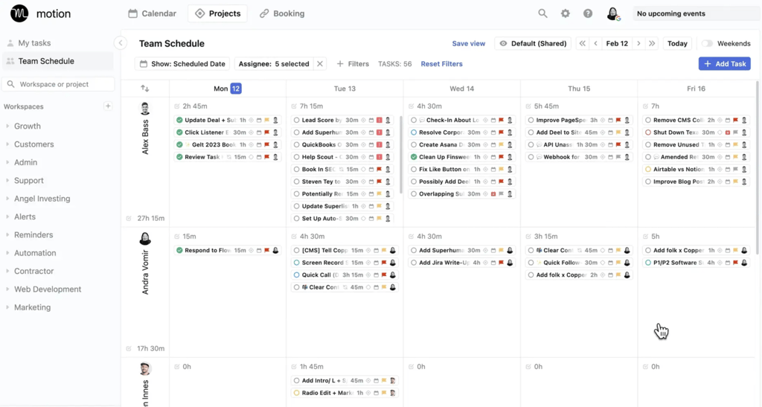Add a workspace with the plus icon
This screenshot has height=407, width=762.
(108, 106)
